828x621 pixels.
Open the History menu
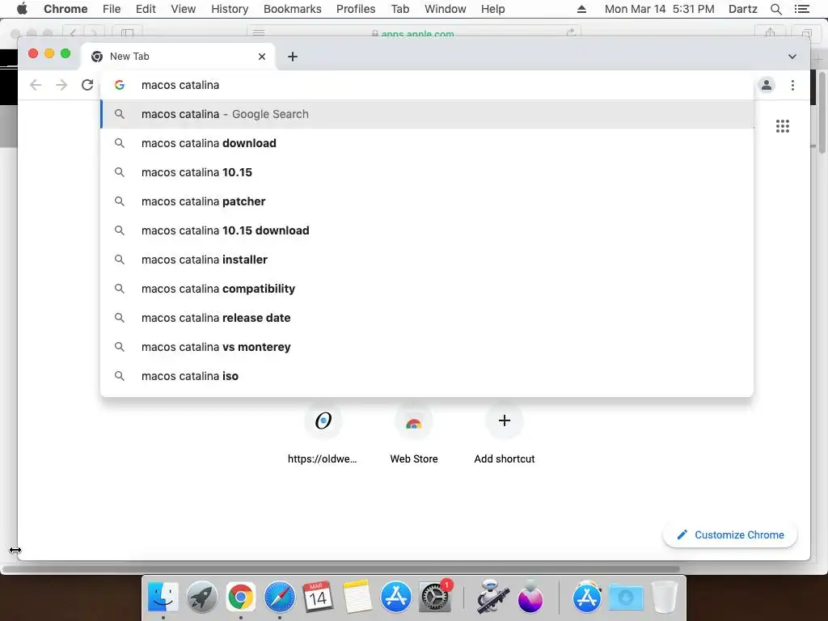click(x=230, y=9)
